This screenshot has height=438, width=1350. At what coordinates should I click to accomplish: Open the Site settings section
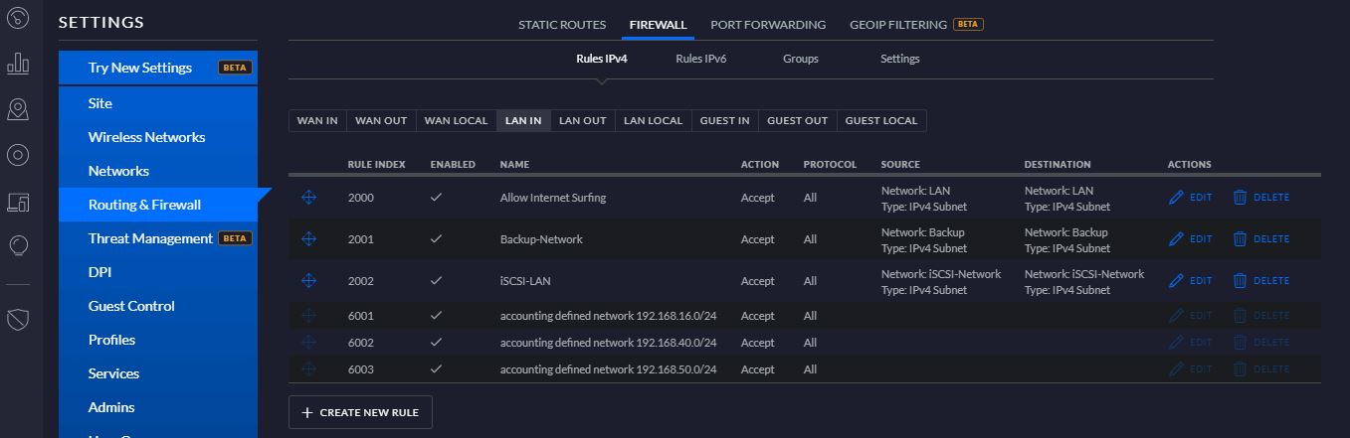(158, 103)
